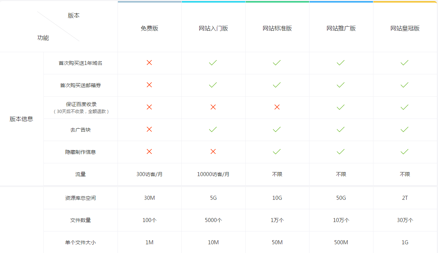Select the 网站推广版 column header
This screenshot has height=253, width=438.
pos(341,28)
